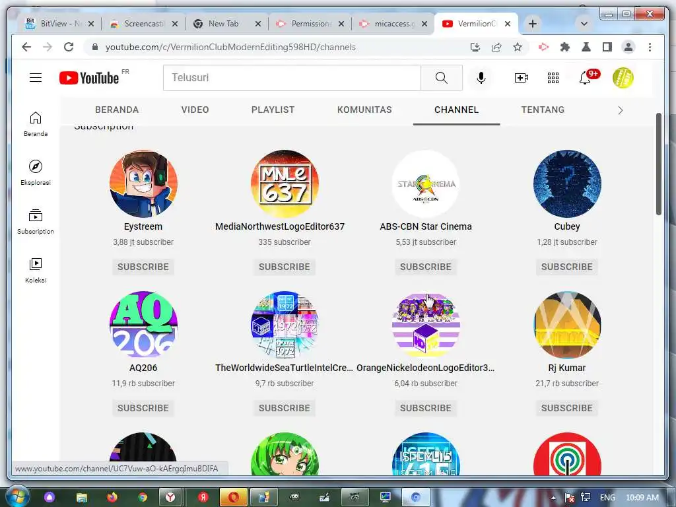Click ENG language indicator in tray
The height and width of the screenshot is (507, 676).
(x=607, y=498)
